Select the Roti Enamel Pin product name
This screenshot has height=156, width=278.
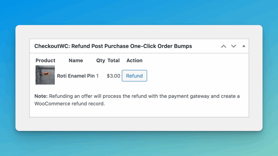point(75,76)
